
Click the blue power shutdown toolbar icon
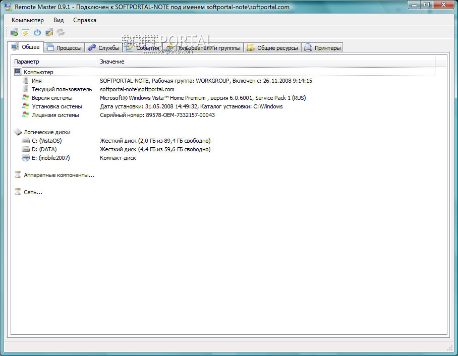(37, 32)
